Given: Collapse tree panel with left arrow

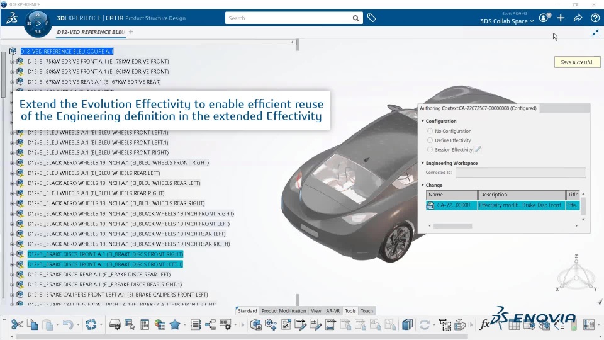Looking at the screenshot, I should tap(293, 42).
